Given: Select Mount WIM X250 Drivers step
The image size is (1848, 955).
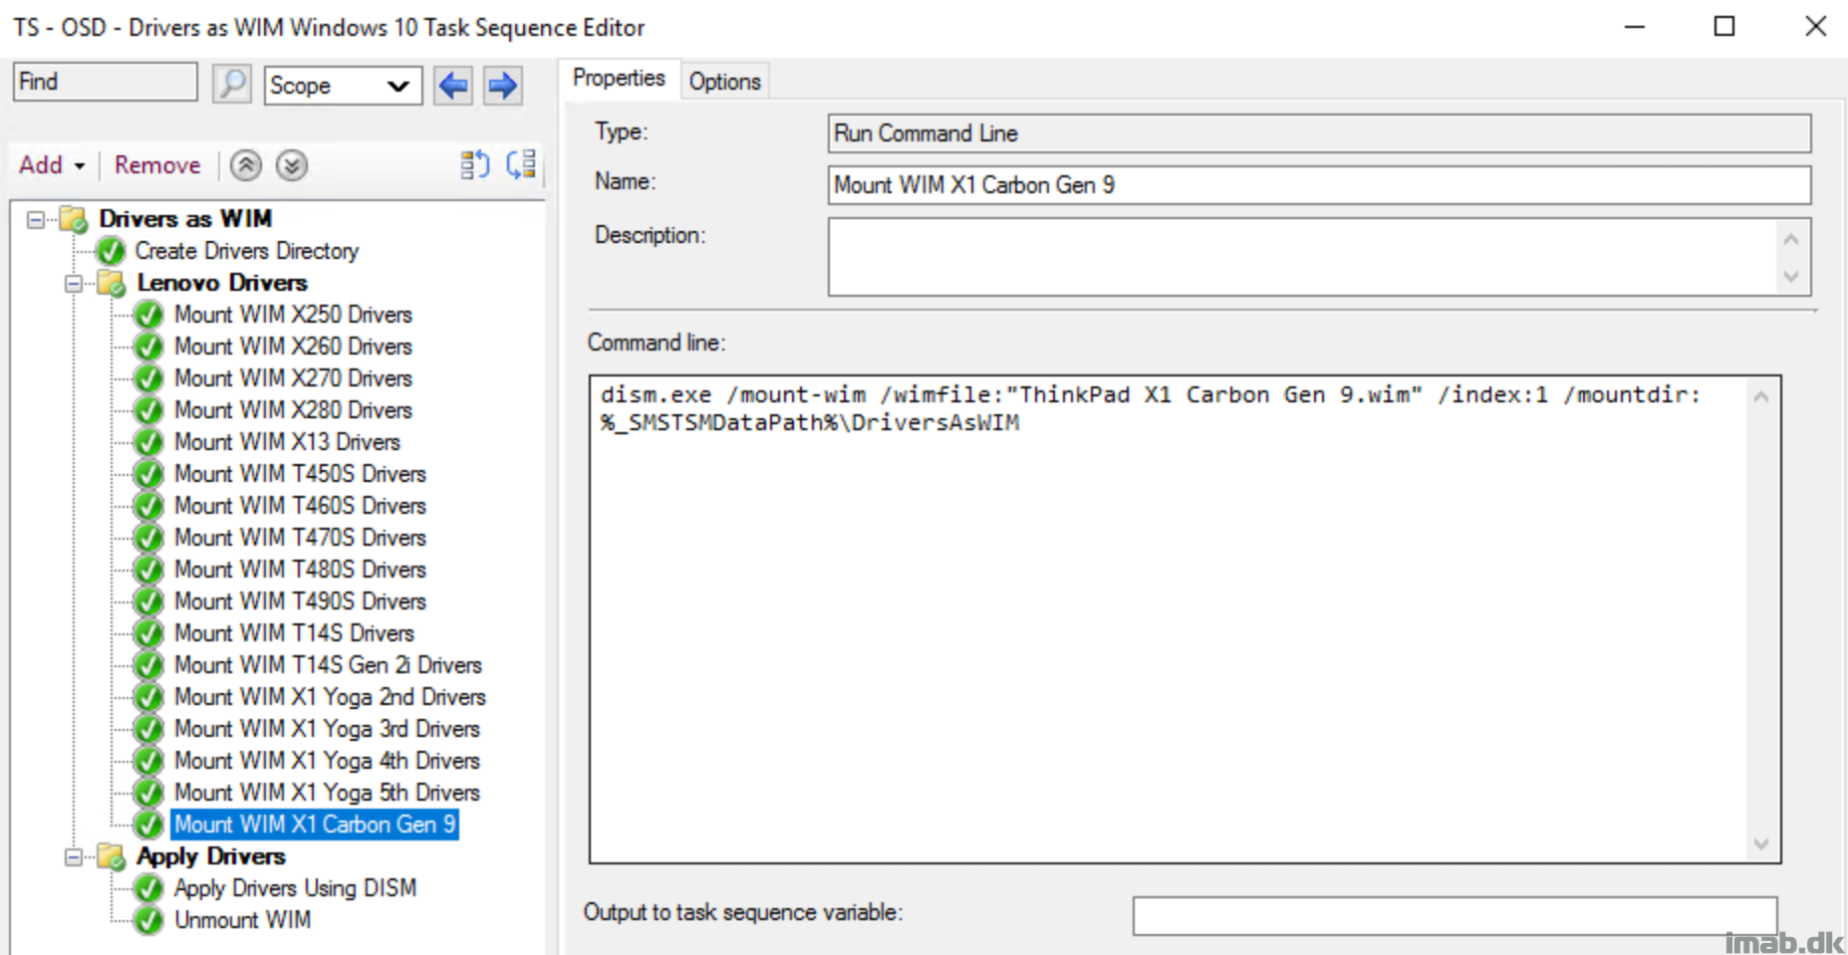Looking at the screenshot, I should click(293, 315).
